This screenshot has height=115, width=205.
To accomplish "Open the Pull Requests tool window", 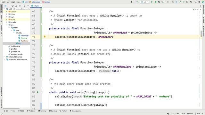I will (x=1, y=31).
